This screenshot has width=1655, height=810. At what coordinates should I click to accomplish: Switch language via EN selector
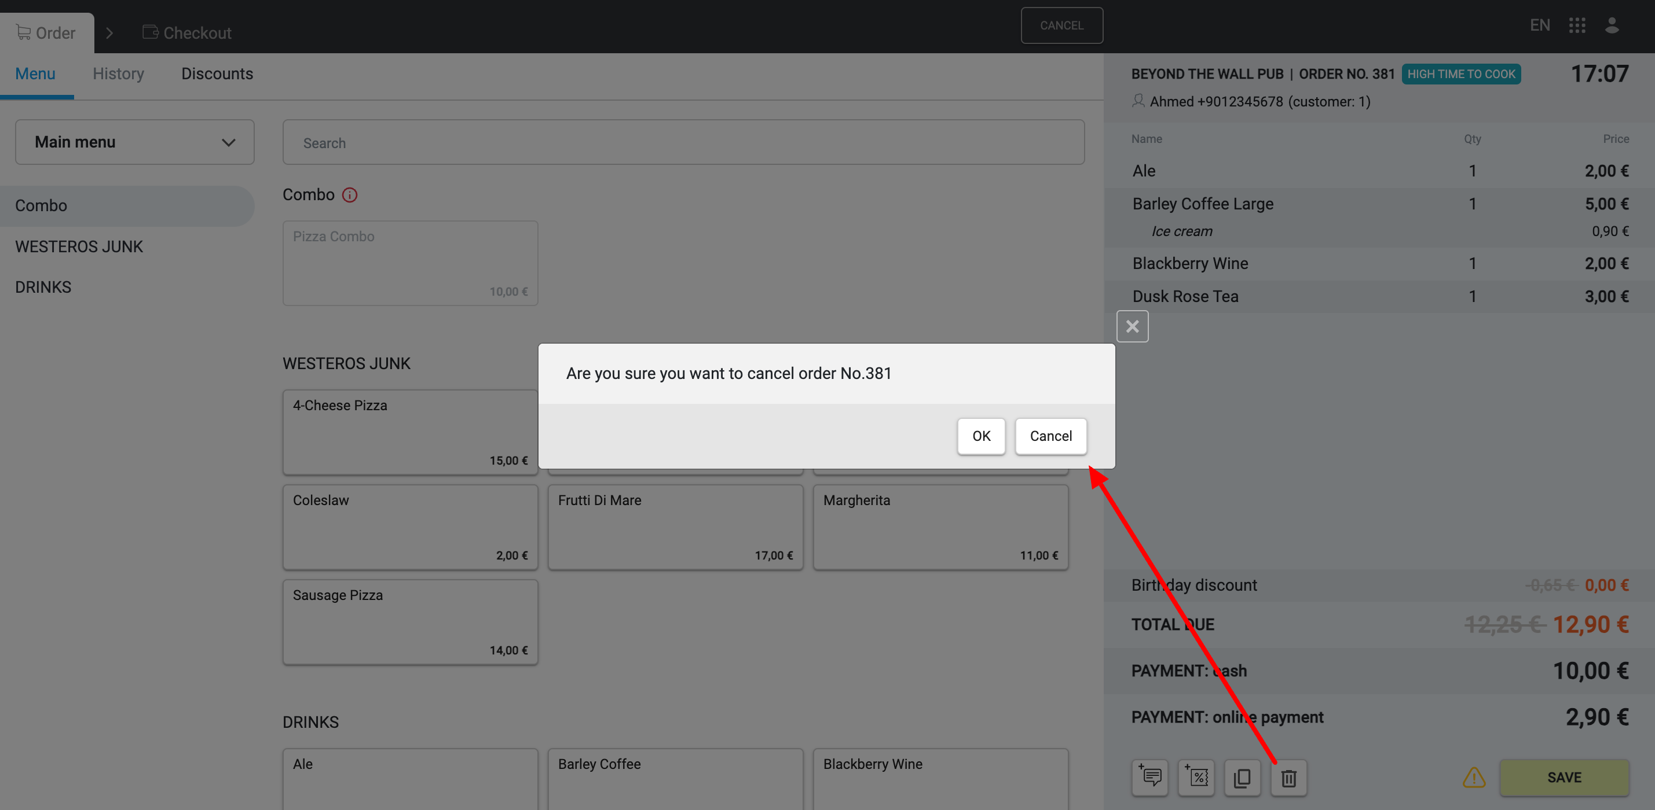click(1539, 25)
